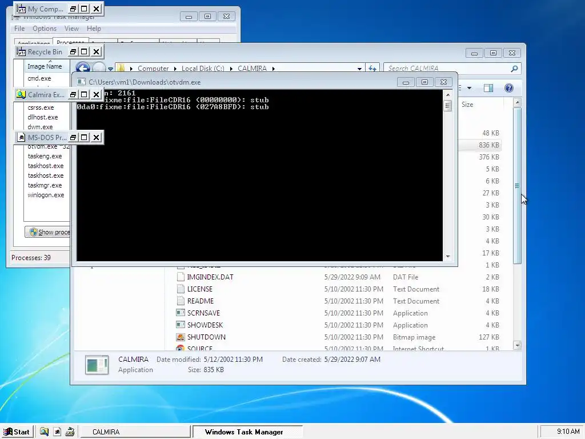585x439 pixels.
Task: Open Help menu in Task Manager
Action: coord(94,29)
